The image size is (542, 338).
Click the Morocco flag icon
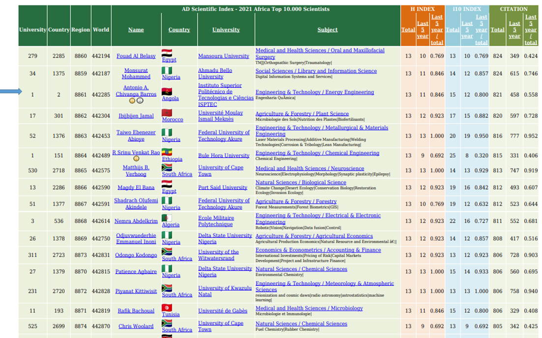pyautogui.click(x=167, y=113)
